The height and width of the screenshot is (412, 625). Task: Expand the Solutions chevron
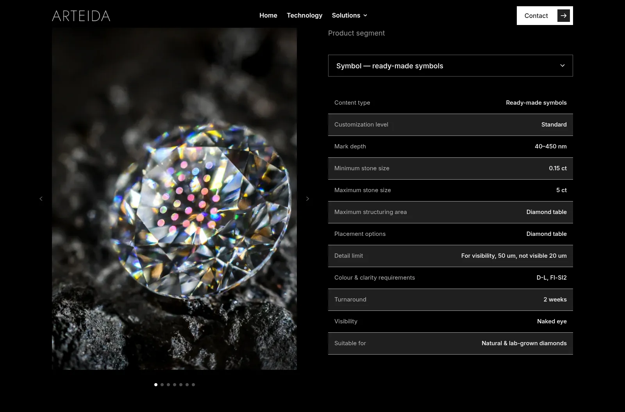pyautogui.click(x=365, y=15)
